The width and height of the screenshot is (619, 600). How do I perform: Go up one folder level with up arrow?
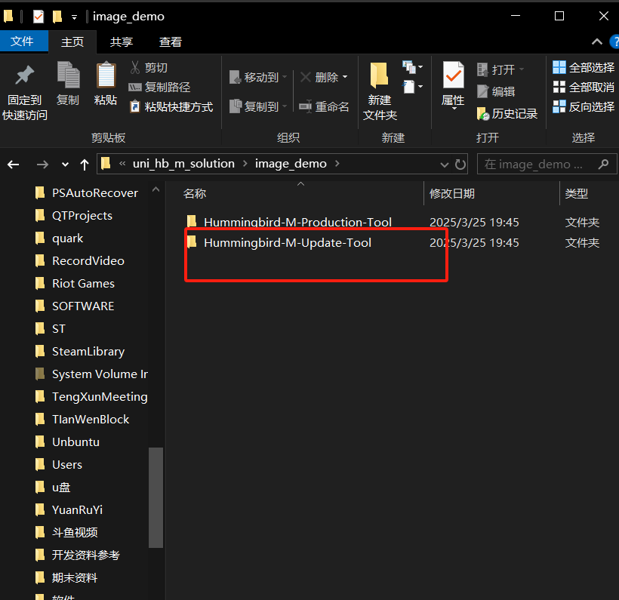click(x=85, y=164)
